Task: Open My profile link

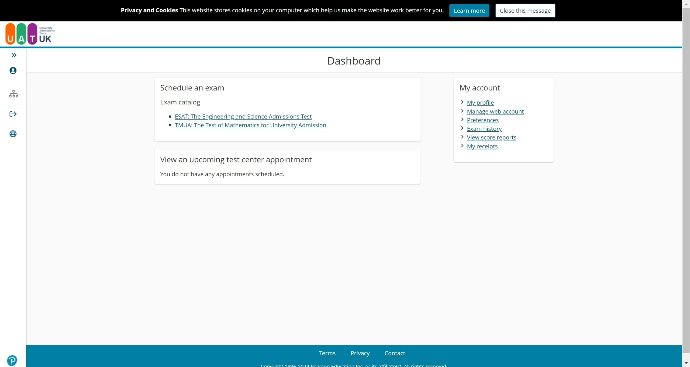Action: [x=480, y=103]
